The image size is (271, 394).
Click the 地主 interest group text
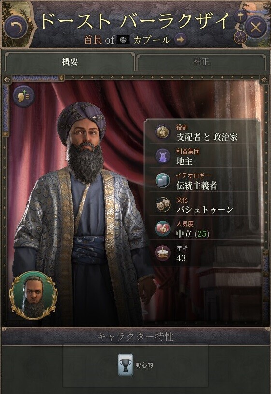(x=185, y=161)
